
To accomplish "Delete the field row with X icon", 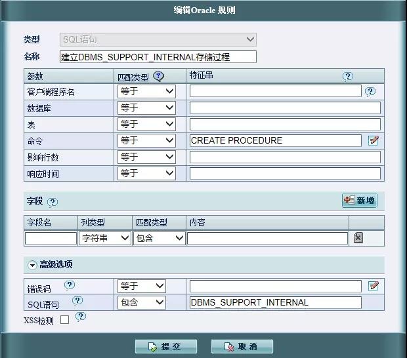I will [358, 238].
